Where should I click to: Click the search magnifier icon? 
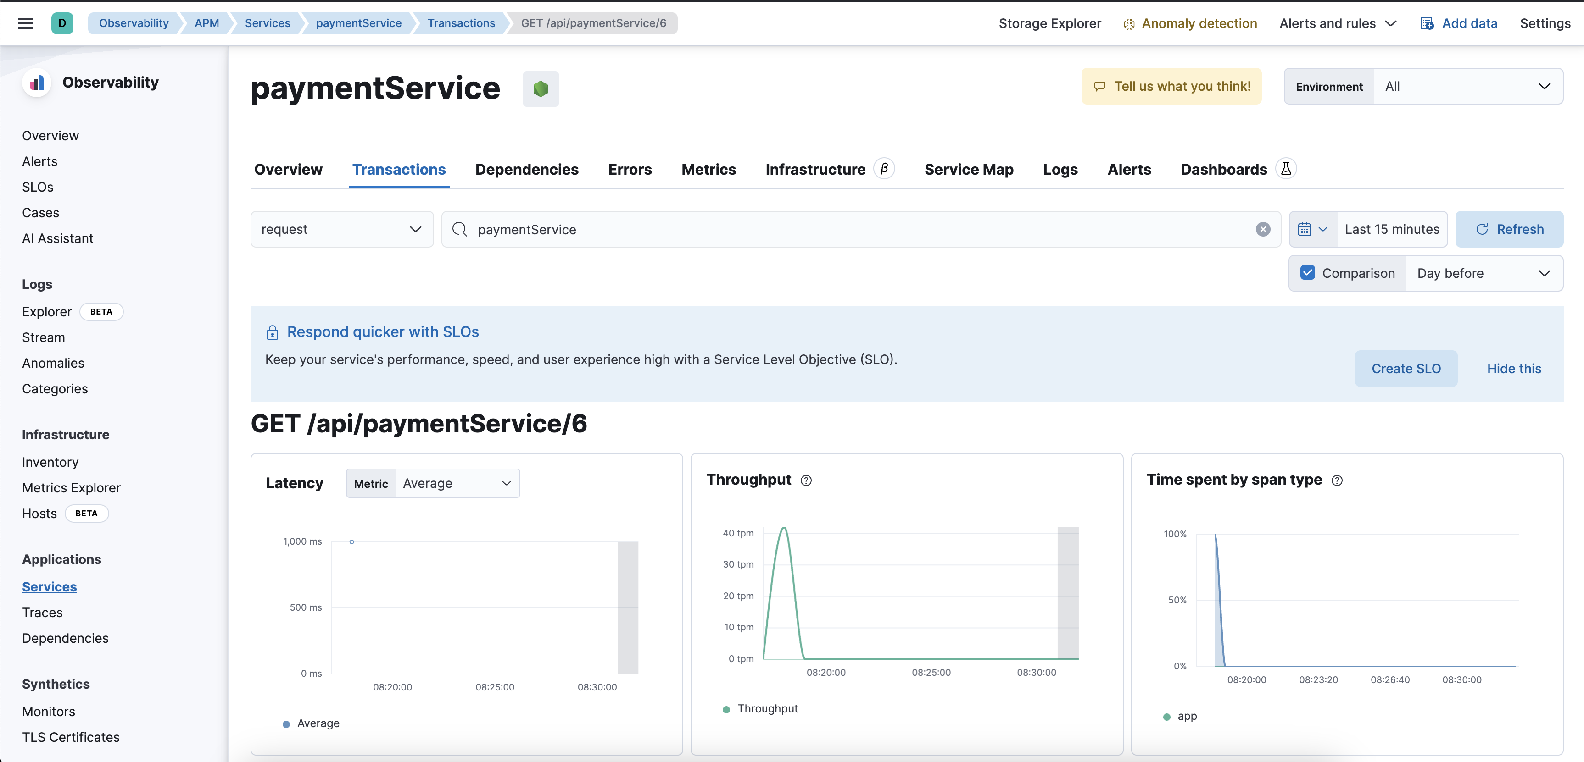(x=459, y=229)
